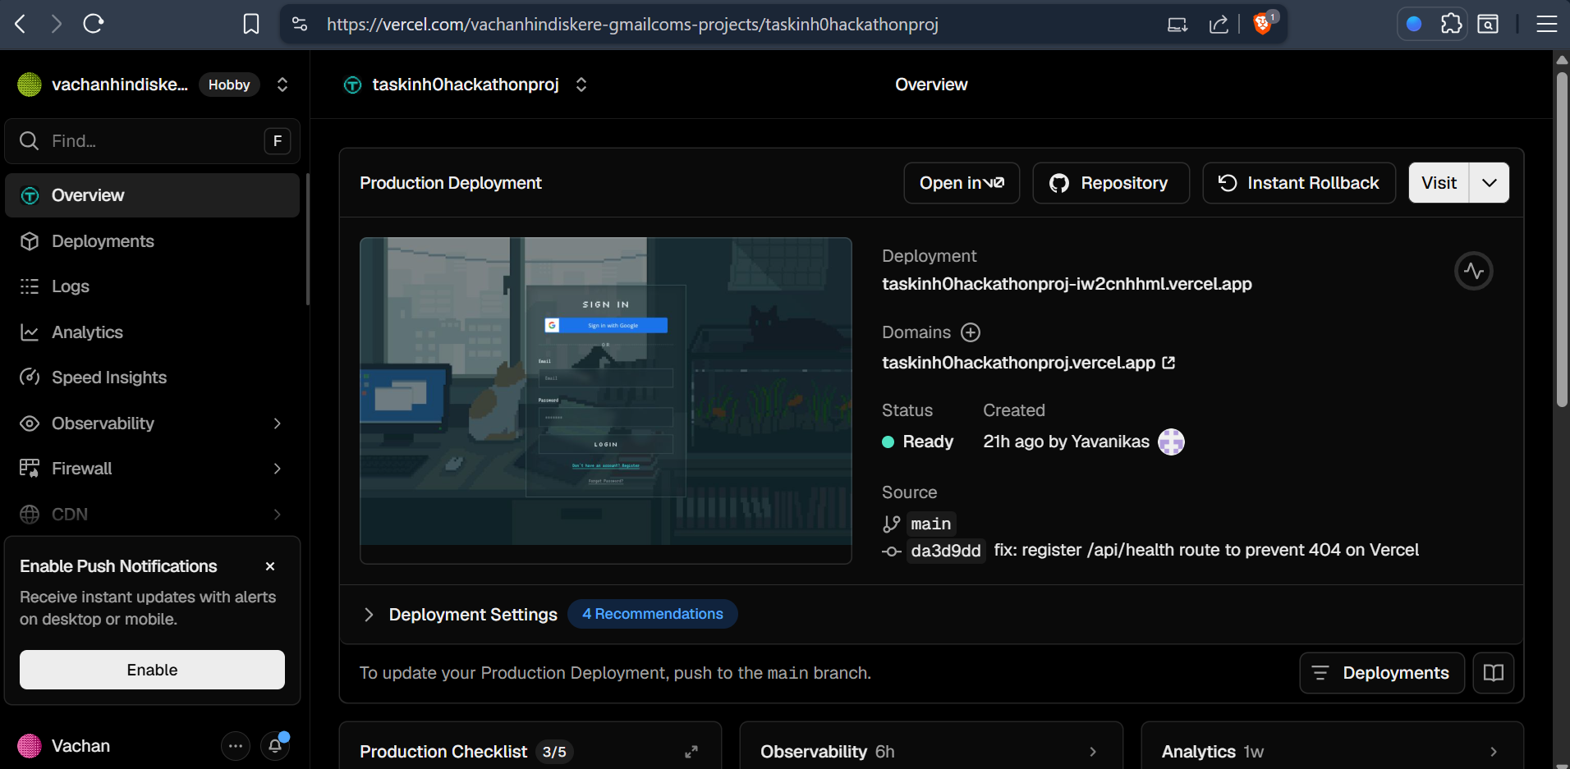The width and height of the screenshot is (1570, 769).
Task: Expand the Observability submenu chevron
Action: (x=278, y=423)
